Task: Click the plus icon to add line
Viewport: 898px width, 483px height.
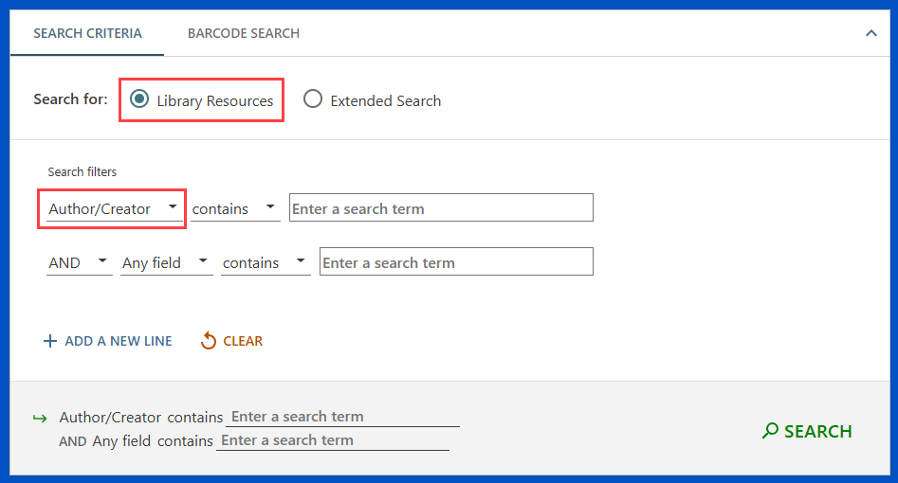Action: click(x=50, y=341)
